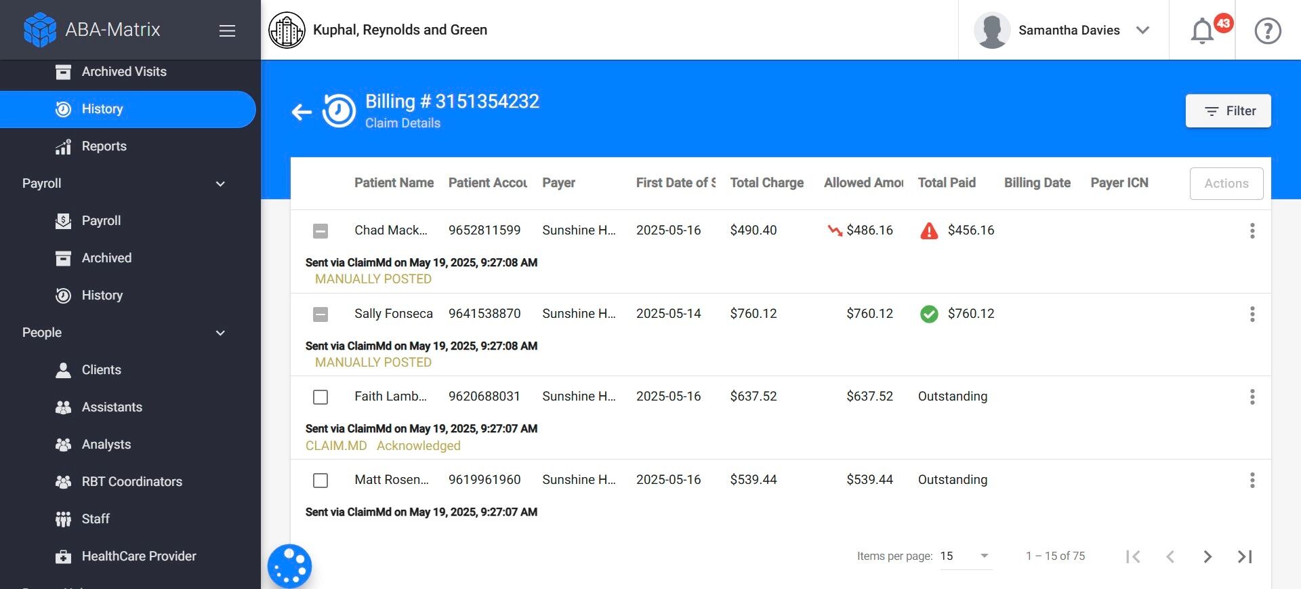Navigate to Clients in sidebar

coord(101,370)
